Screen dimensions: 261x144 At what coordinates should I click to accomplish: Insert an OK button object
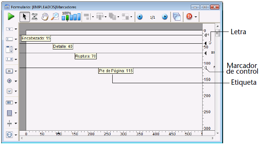coord(9,71)
